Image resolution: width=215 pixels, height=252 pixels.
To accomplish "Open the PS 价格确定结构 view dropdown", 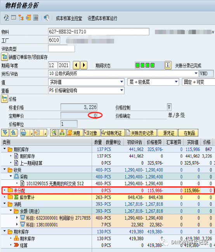I will click(x=122, y=90).
